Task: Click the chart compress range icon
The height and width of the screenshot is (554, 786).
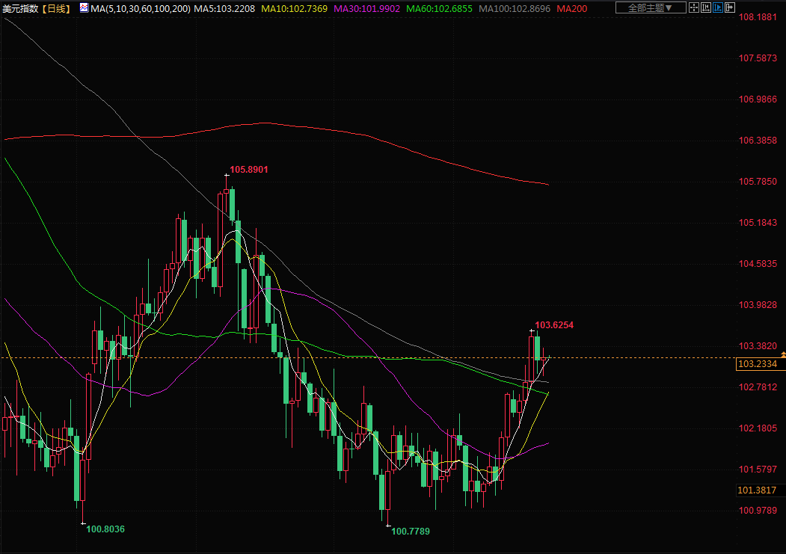Action: pos(706,8)
